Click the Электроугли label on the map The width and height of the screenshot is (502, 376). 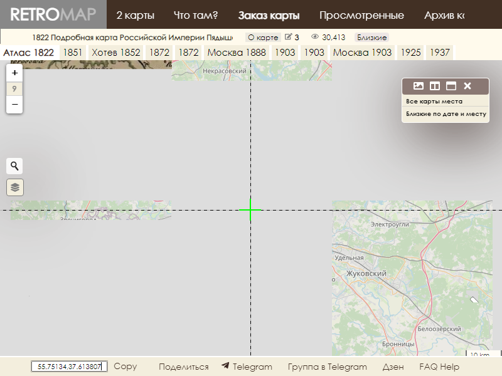pos(390,224)
